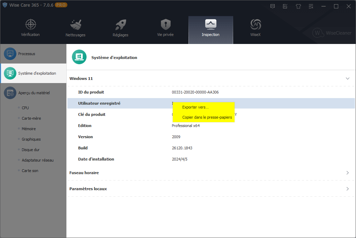Open the Mémoire entry
Screen dimensions: 356x238
click(x=29, y=129)
